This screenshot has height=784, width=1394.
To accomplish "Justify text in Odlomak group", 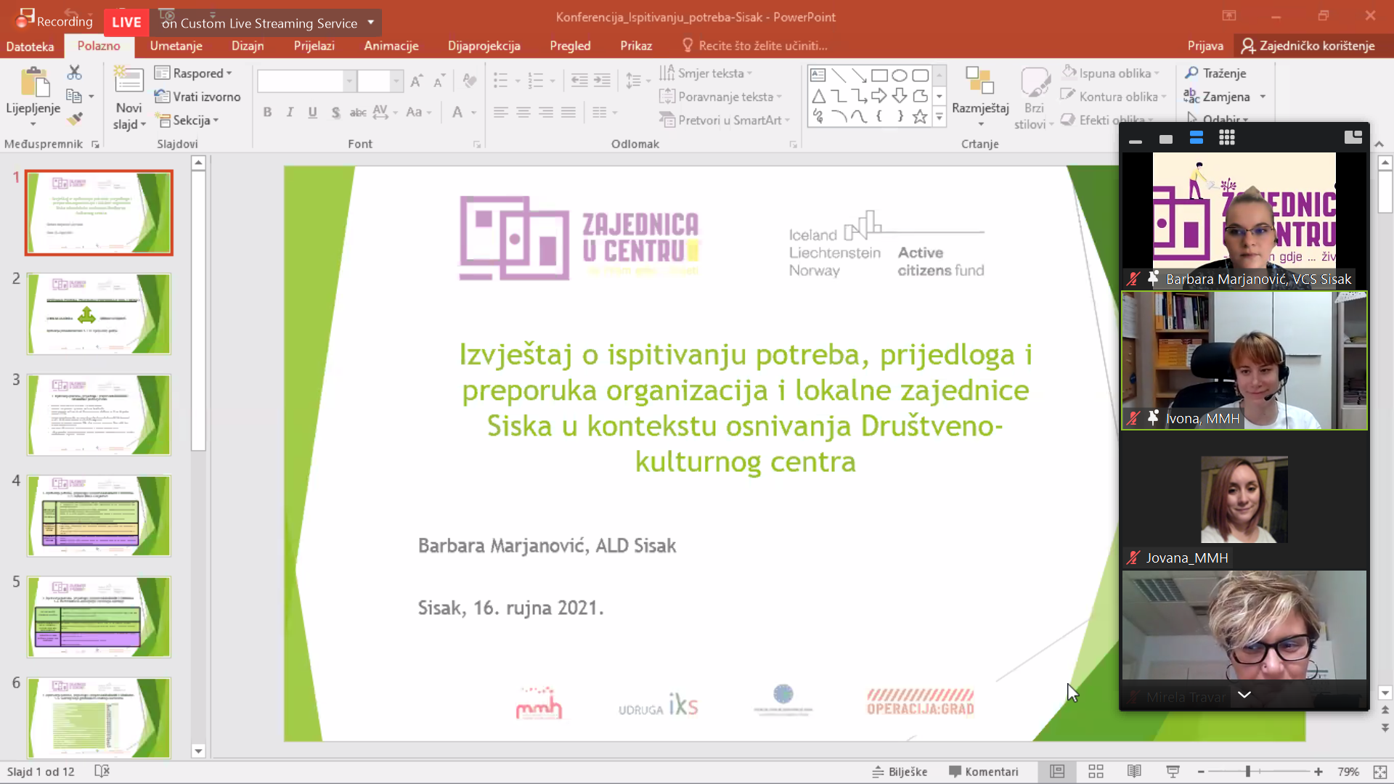I will point(568,113).
